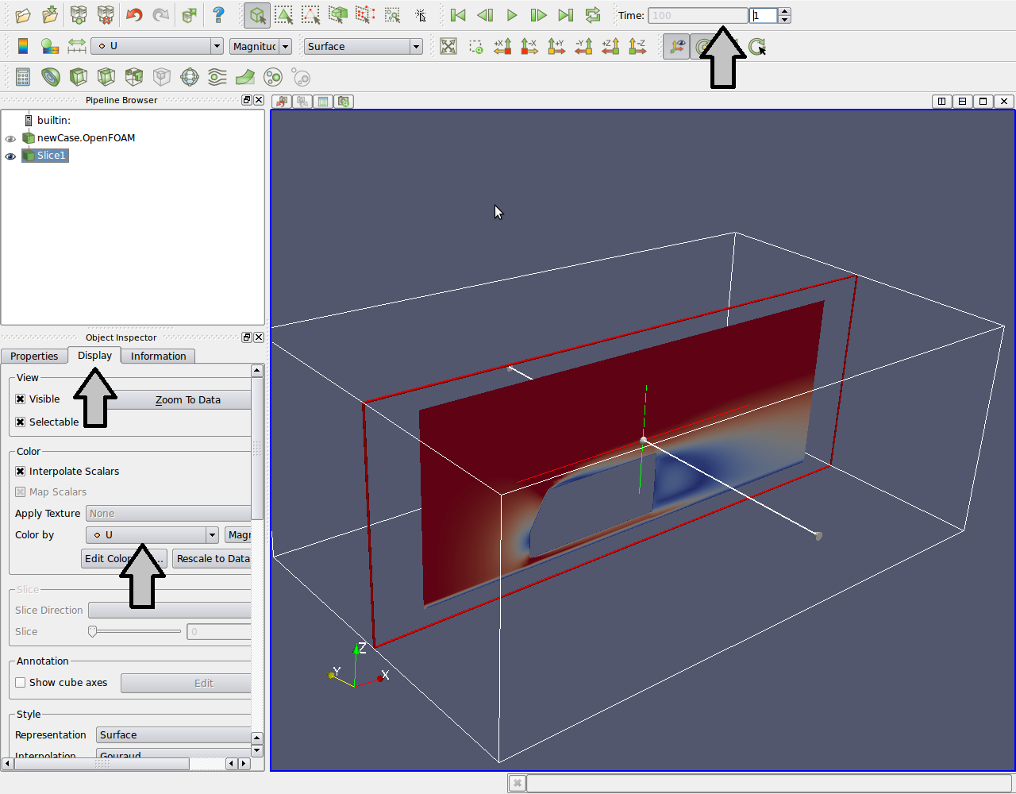The width and height of the screenshot is (1016, 794).
Task: Add a Glyph filter
Action: [190, 77]
